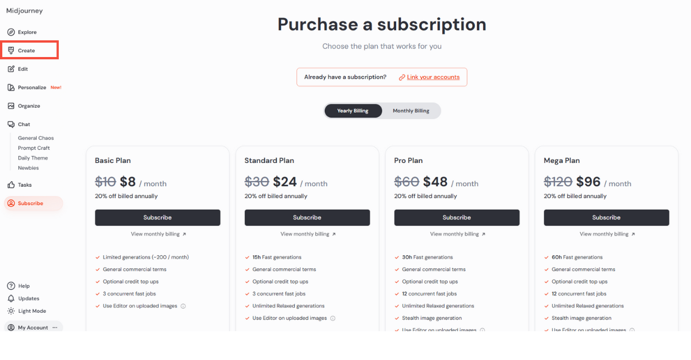The image size is (691, 360).
Task: Click the Create brush icon
Action: point(11,51)
